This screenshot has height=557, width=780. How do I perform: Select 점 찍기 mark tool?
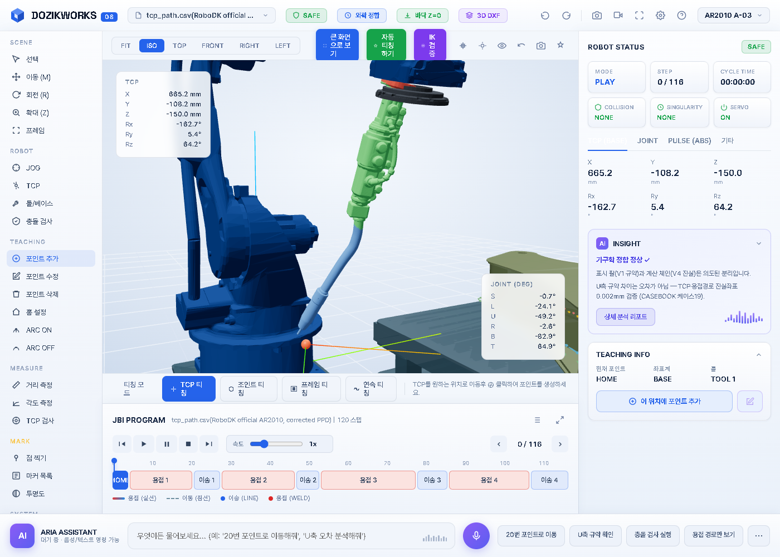coord(51,458)
